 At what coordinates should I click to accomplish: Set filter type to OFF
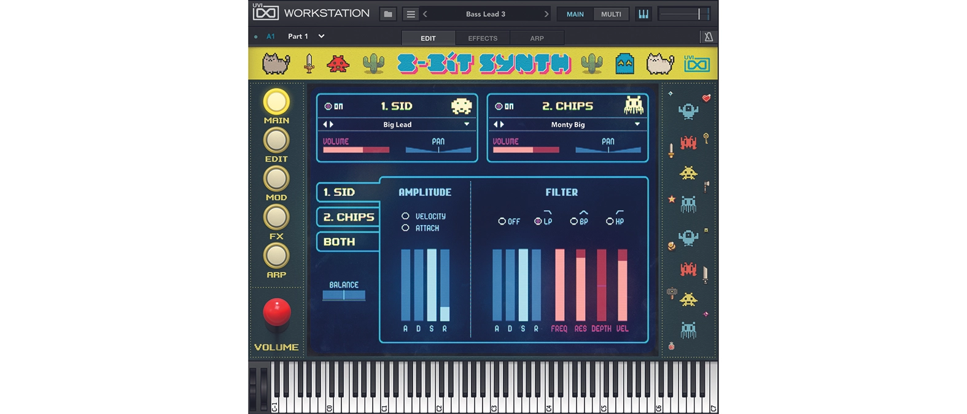pyautogui.click(x=502, y=221)
